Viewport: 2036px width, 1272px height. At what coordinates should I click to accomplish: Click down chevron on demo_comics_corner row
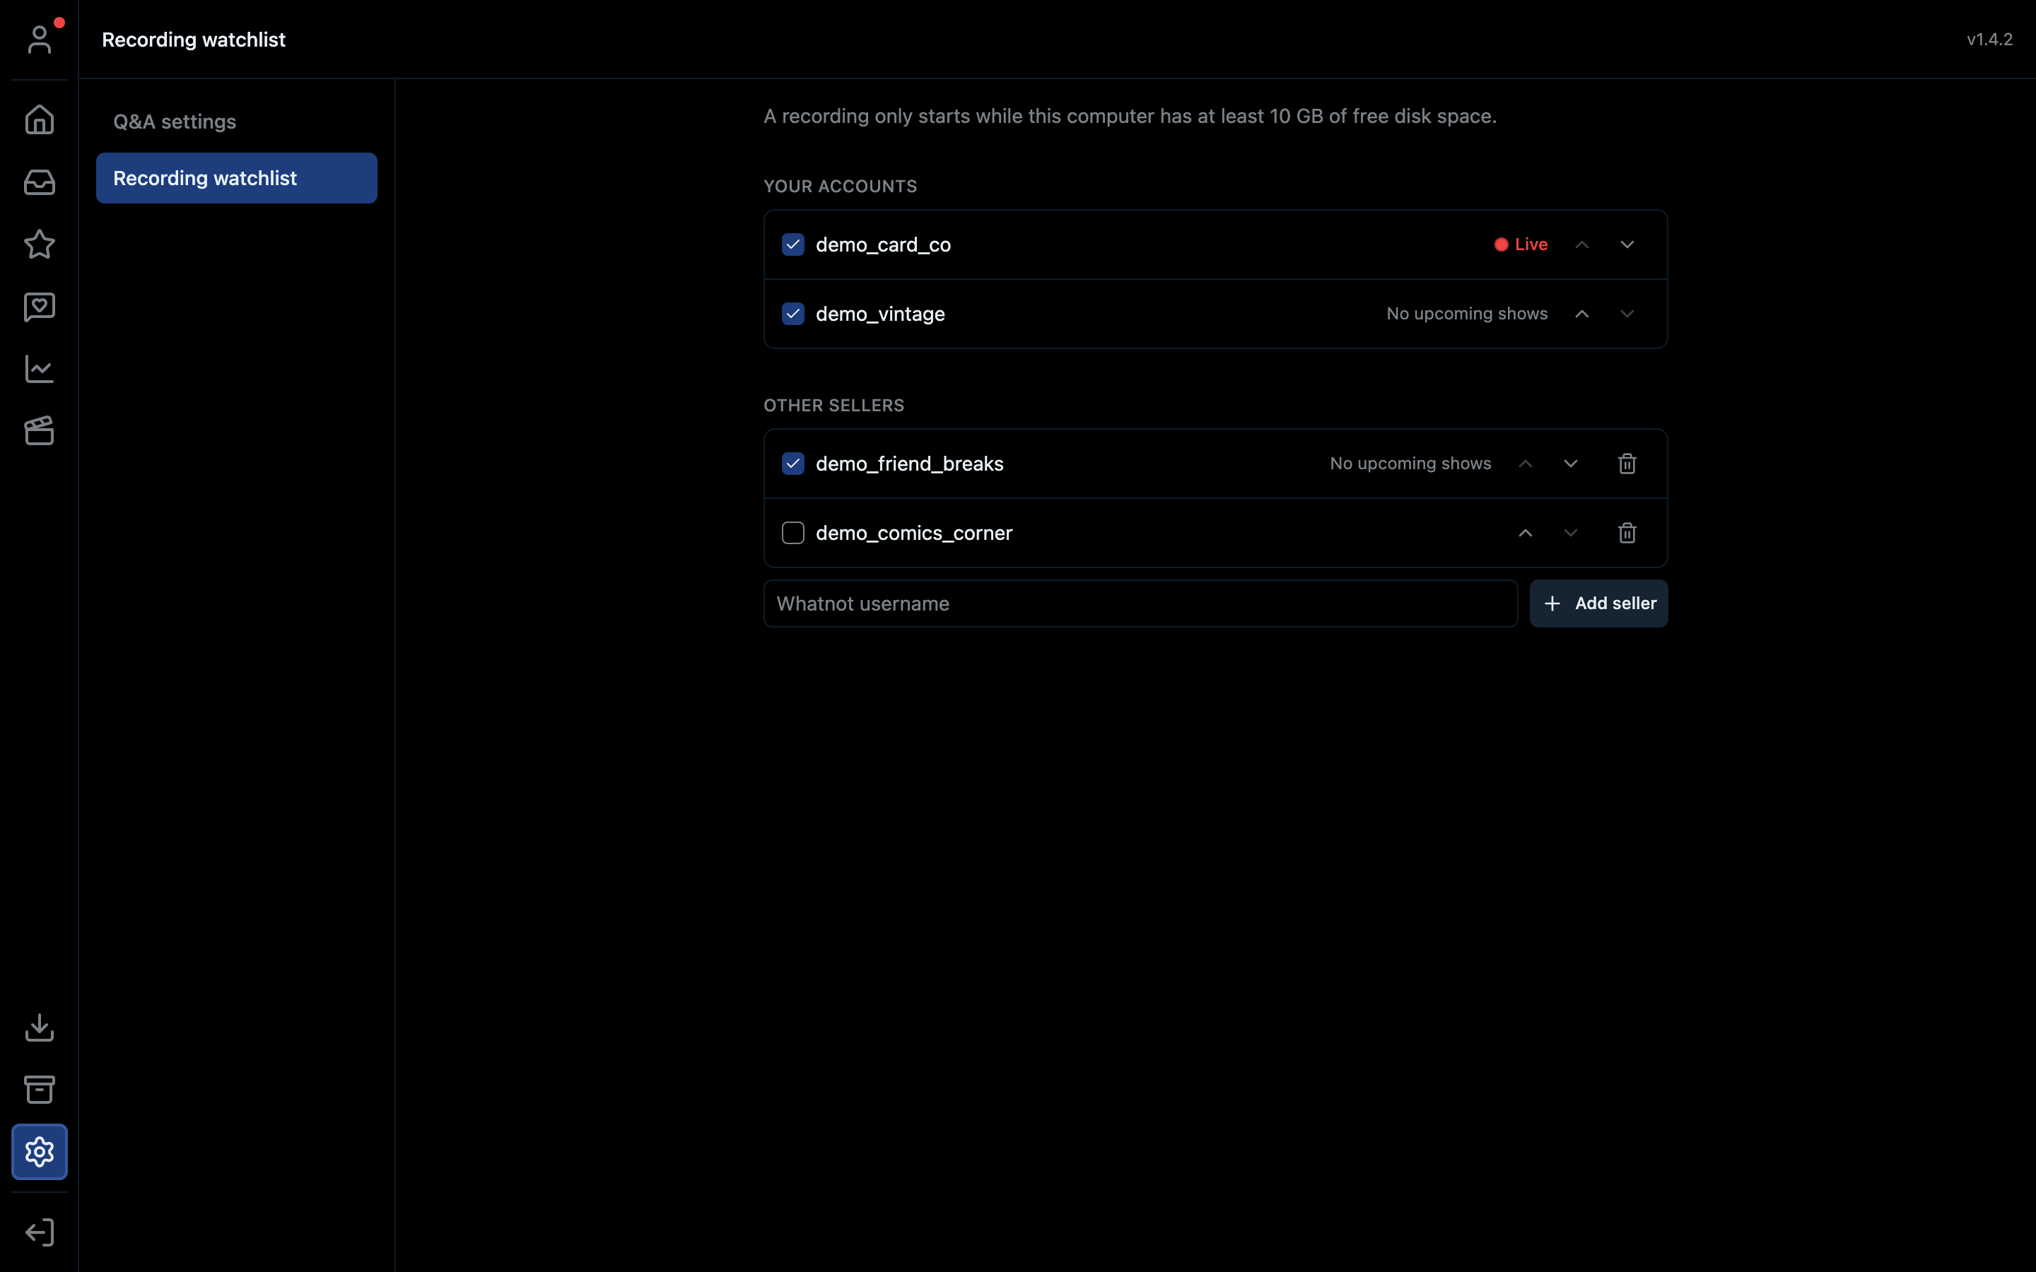pyautogui.click(x=1571, y=533)
